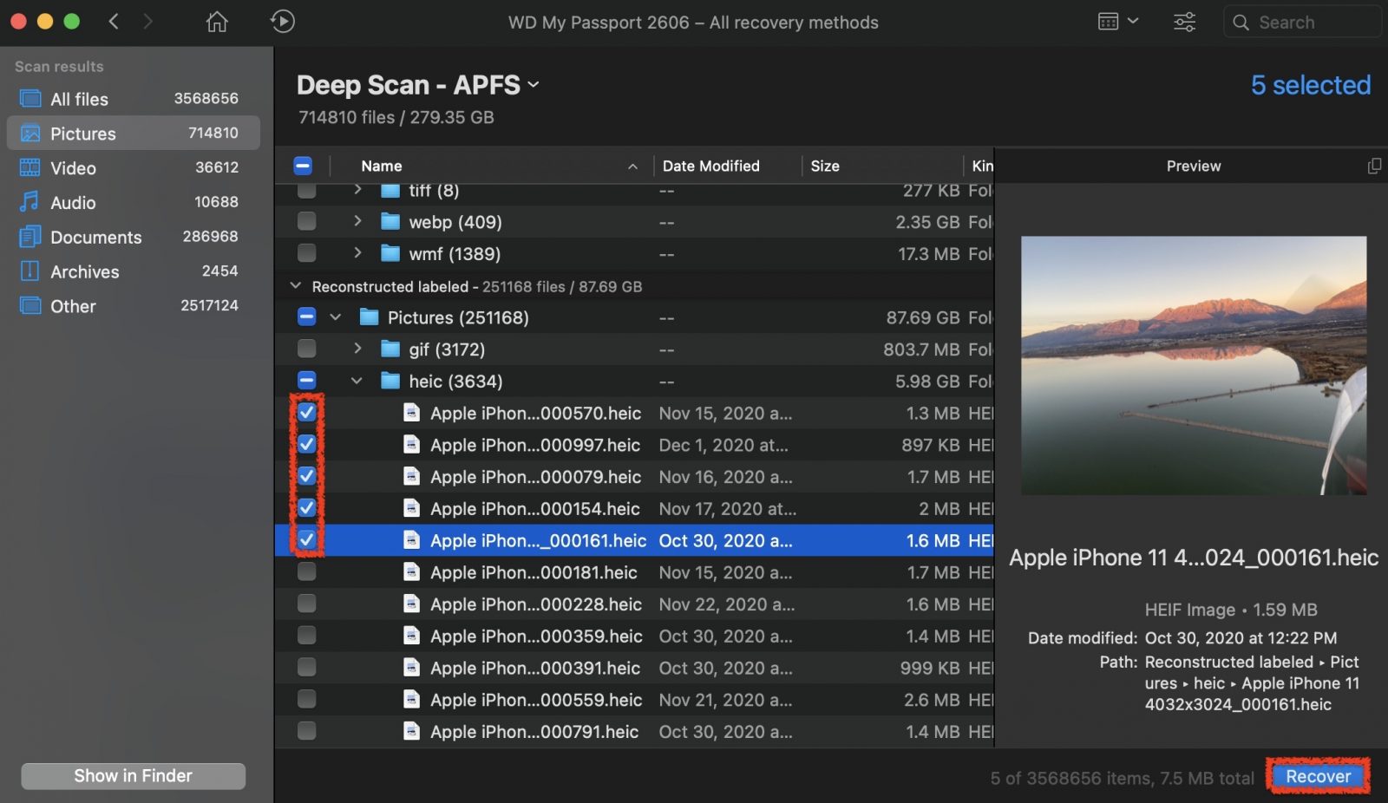This screenshot has width=1388, height=803.
Task: Select the All files category in the sidebar
Action: (x=79, y=98)
